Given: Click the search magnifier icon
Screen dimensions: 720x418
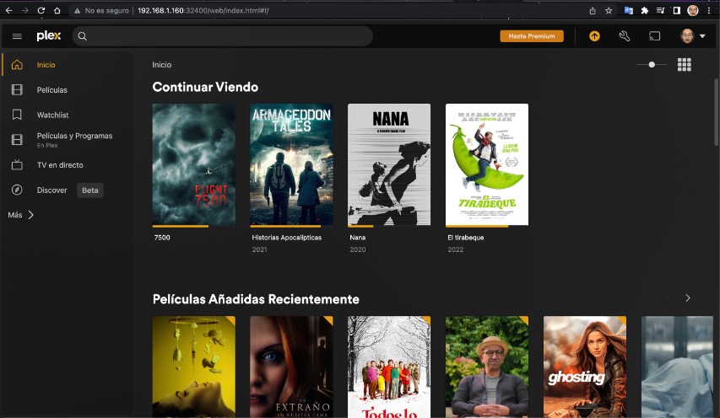Looking at the screenshot, I should coord(82,36).
